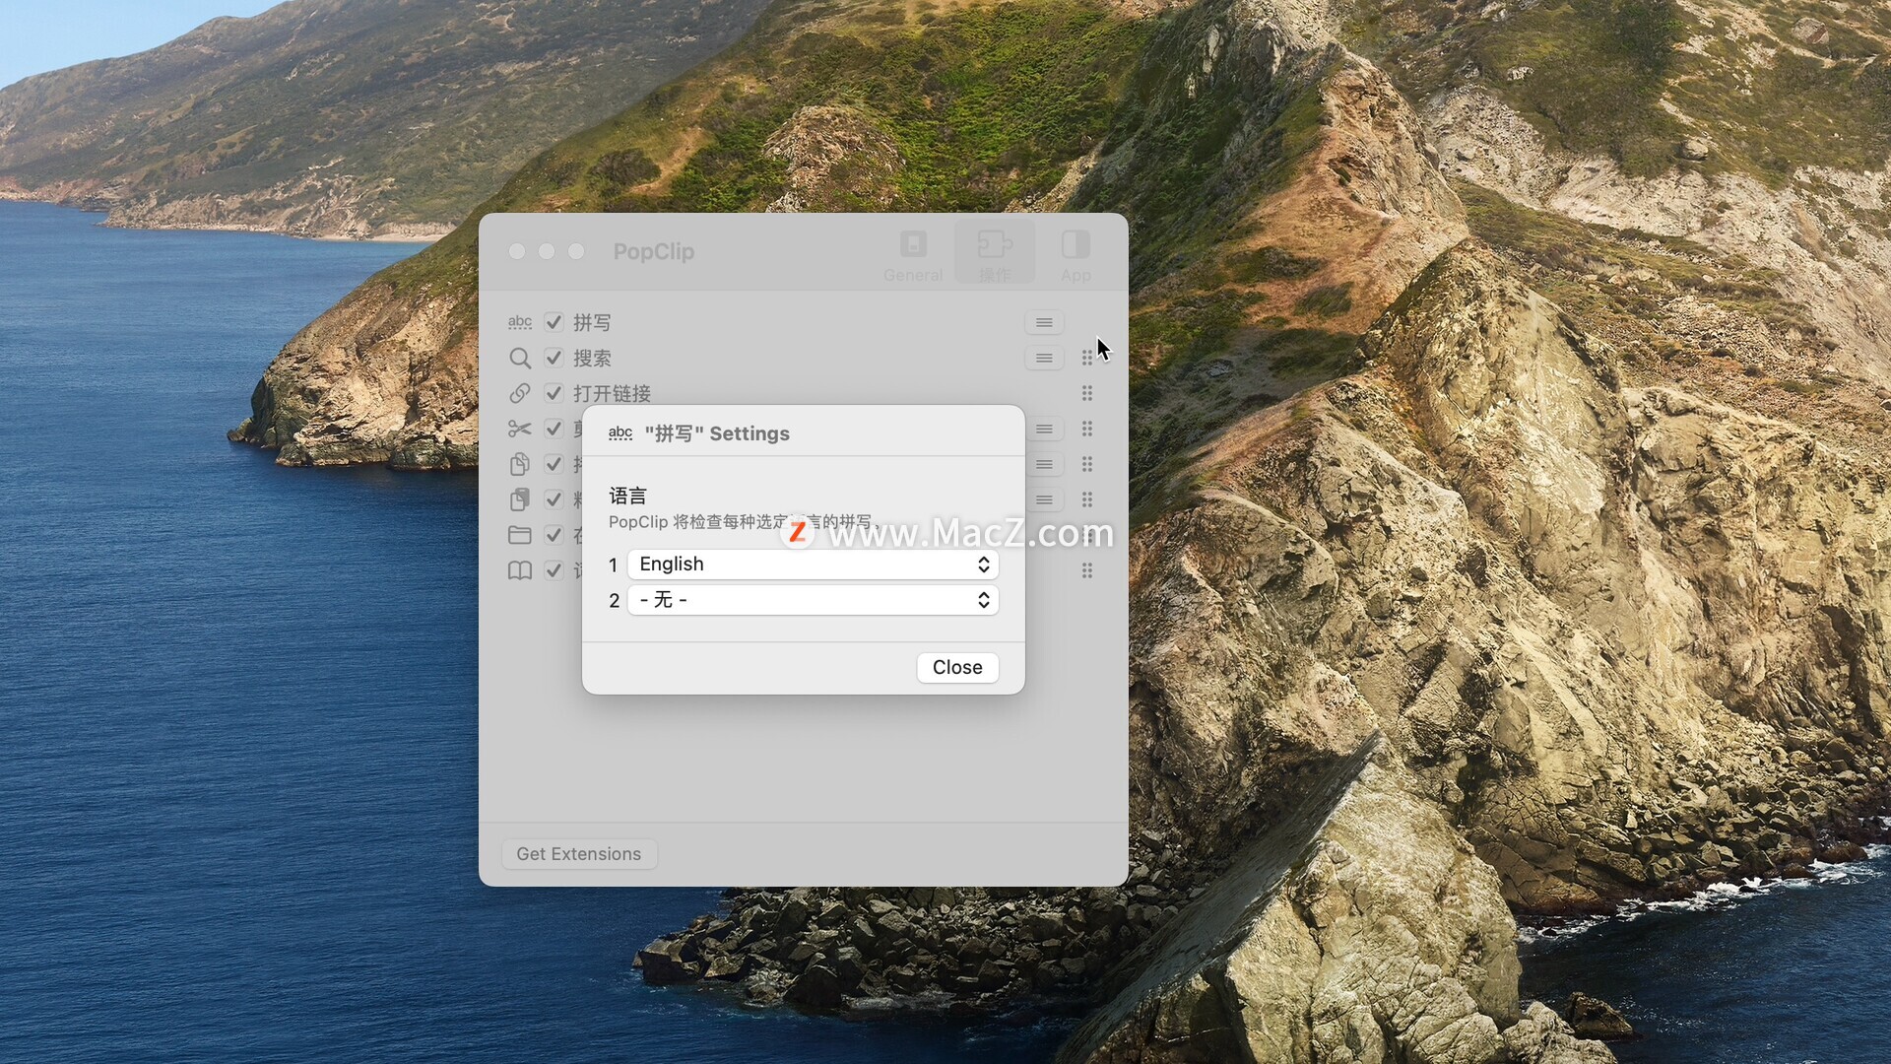
Task: Click the red close button of PopClip window
Action: (x=517, y=251)
